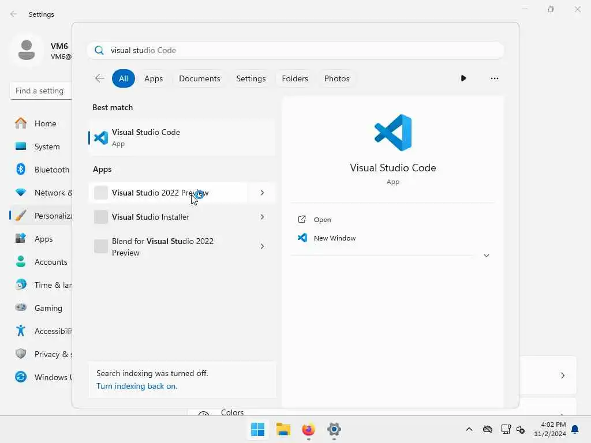The image size is (591, 443).
Task: Click the New Window VS Code icon
Action: [302, 238]
